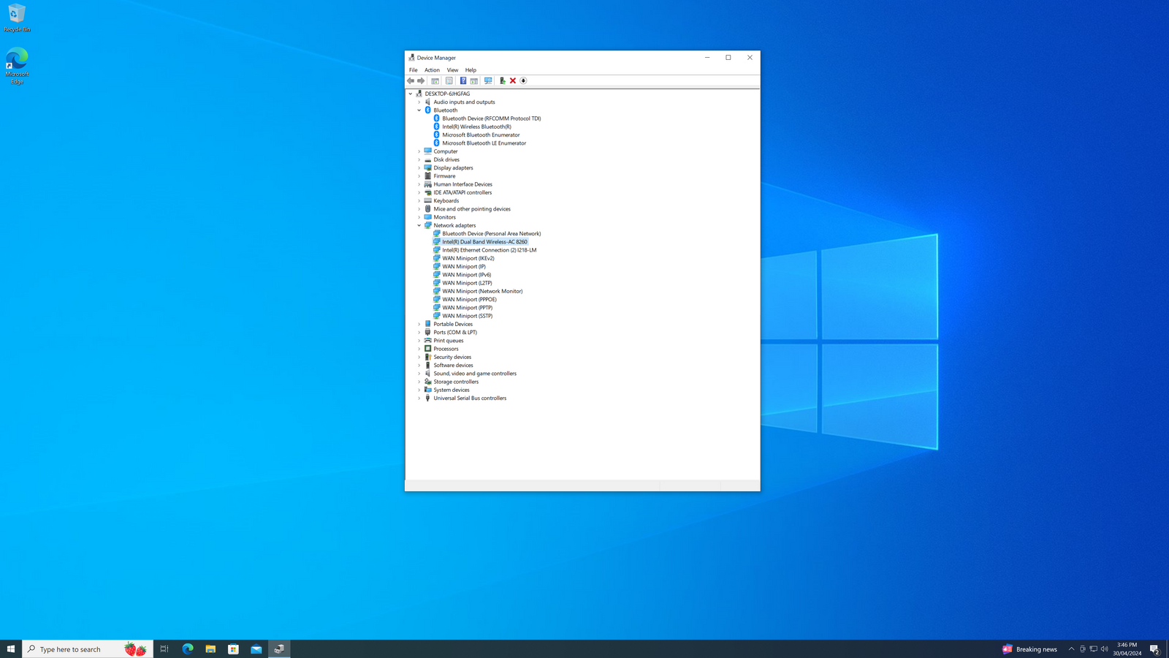Image resolution: width=1169 pixels, height=658 pixels.
Task: Select the Human Interface Devices category
Action: [462, 184]
